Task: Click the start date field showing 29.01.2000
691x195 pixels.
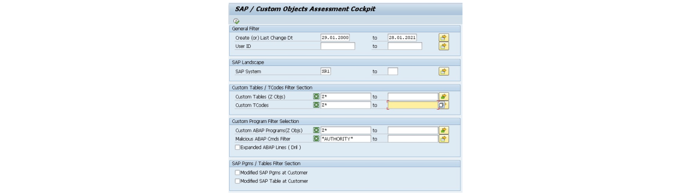Action: [335, 38]
